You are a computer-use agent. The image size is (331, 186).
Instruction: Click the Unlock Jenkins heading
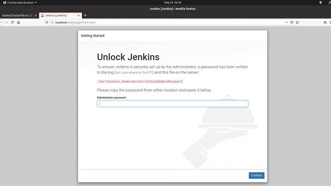[128, 57]
